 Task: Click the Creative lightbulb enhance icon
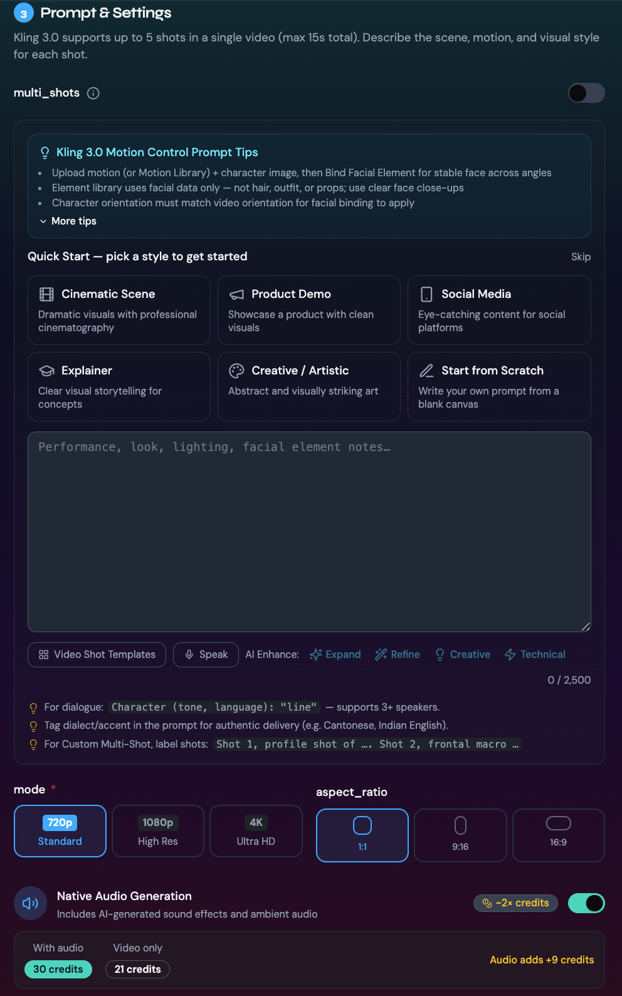(x=440, y=654)
